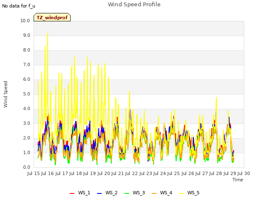This screenshot has width=269, height=201.
Task: Click the 0.0 y-axis tick label
Action: pos(26,167)
